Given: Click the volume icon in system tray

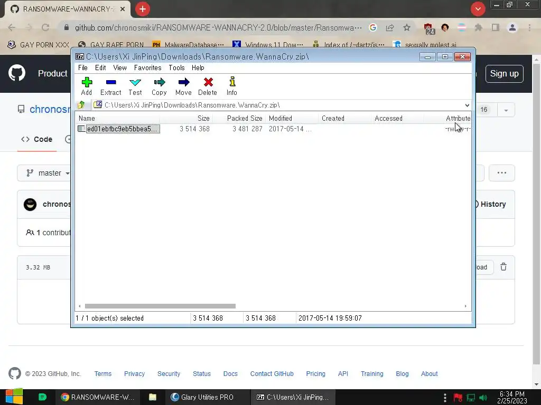Looking at the screenshot, I should coord(483,398).
